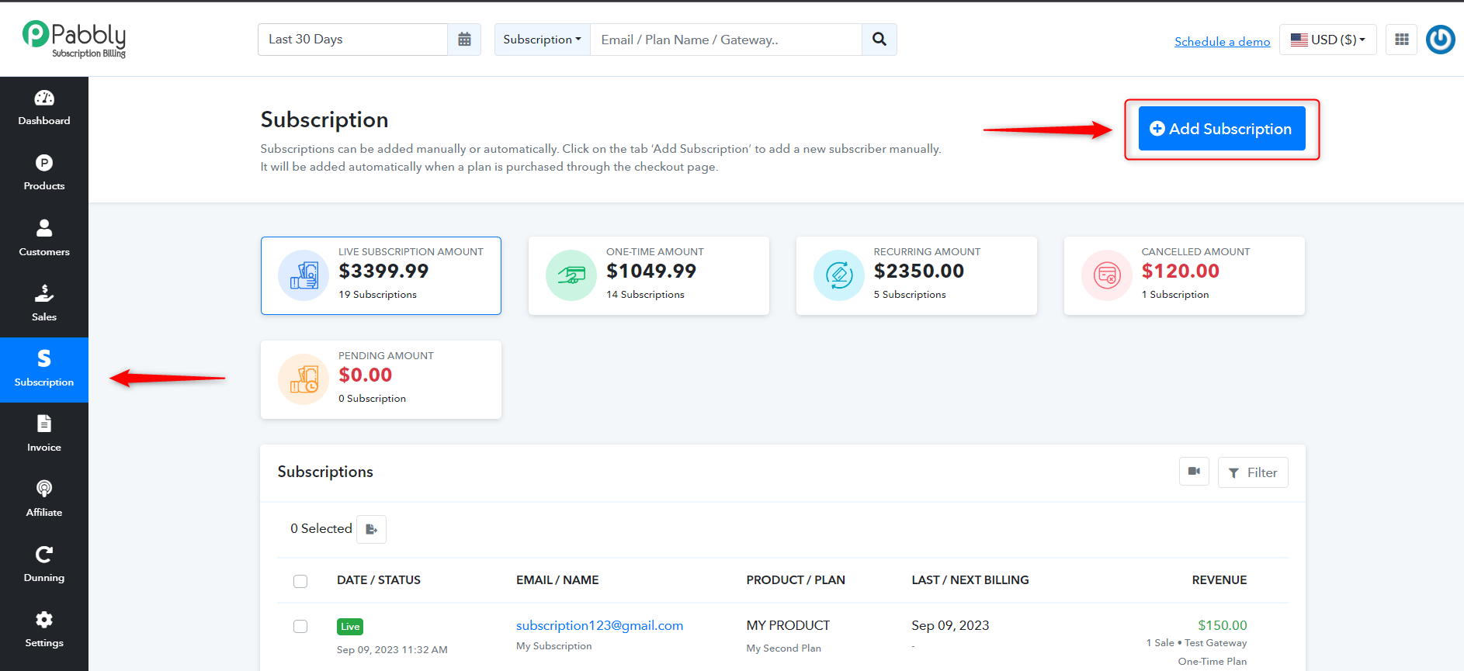This screenshot has width=1464, height=671.
Task: Click the Recurring Amount cycle icon
Action: [x=839, y=275]
